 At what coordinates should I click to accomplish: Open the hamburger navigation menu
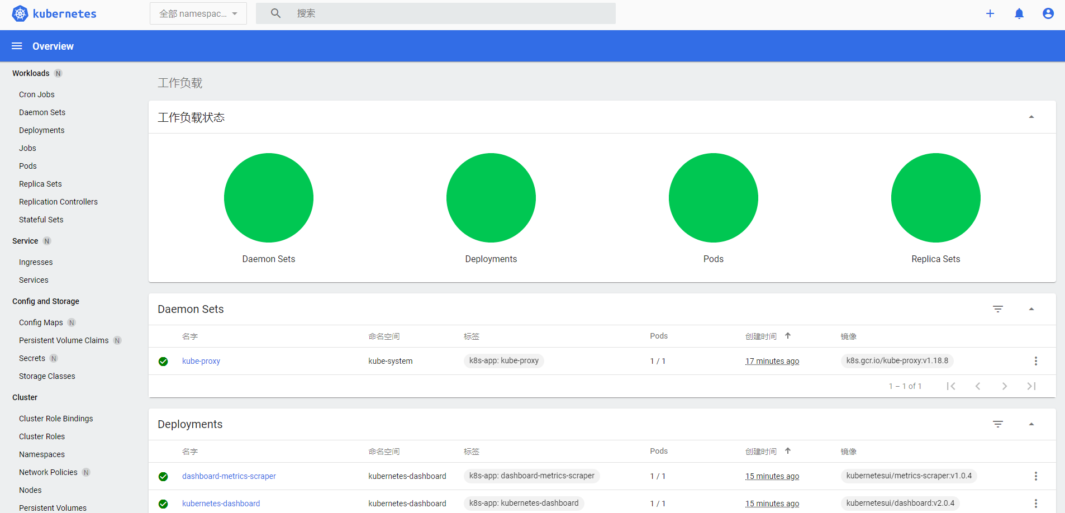17,46
